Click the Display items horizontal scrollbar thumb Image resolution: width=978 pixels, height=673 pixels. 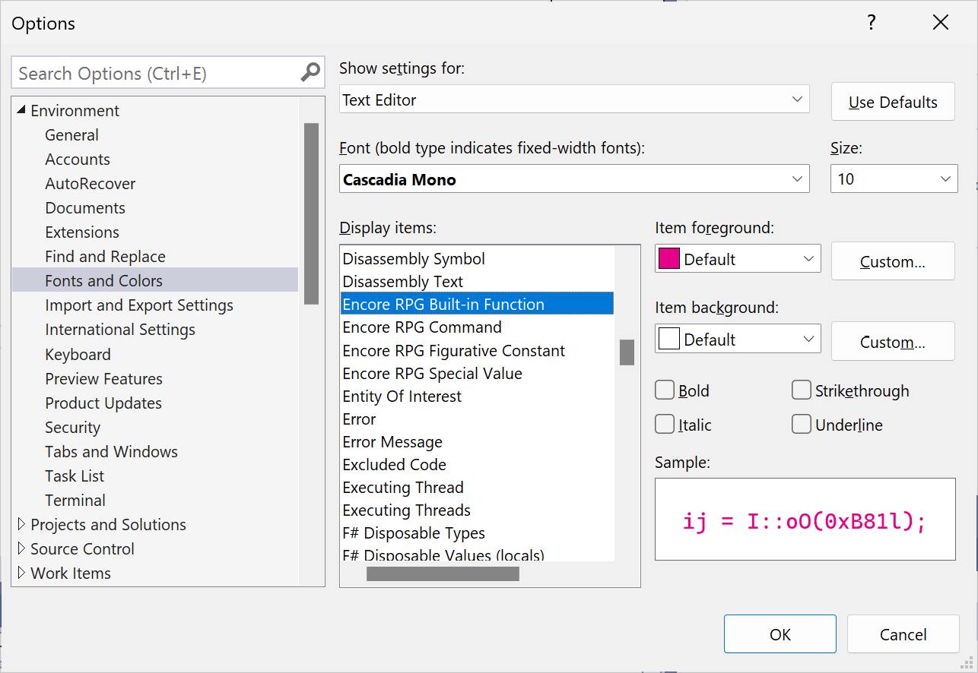[x=443, y=574]
